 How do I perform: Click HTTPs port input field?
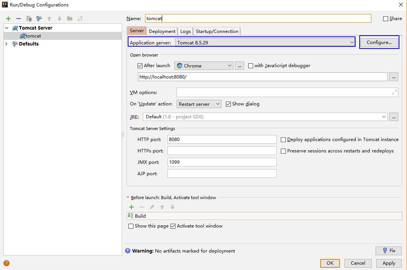[x=222, y=151]
